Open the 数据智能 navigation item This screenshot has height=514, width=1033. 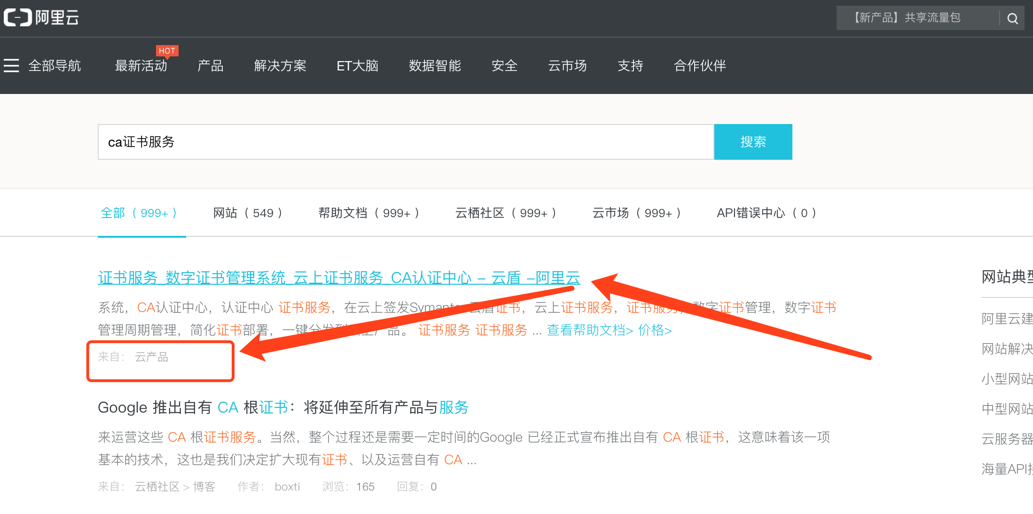click(x=435, y=66)
